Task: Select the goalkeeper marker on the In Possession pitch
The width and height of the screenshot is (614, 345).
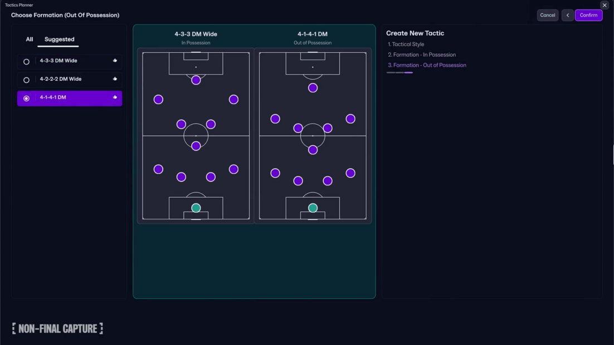Action: point(196,208)
